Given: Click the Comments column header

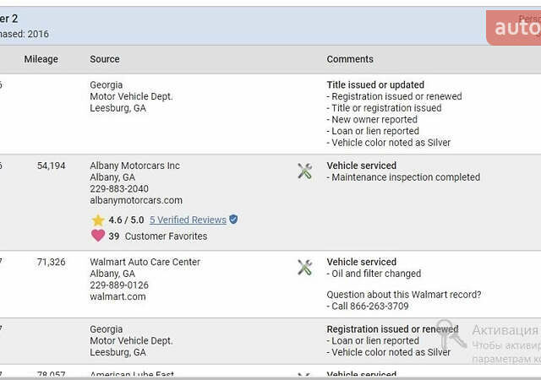Looking at the screenshot, I should (350, 59).
